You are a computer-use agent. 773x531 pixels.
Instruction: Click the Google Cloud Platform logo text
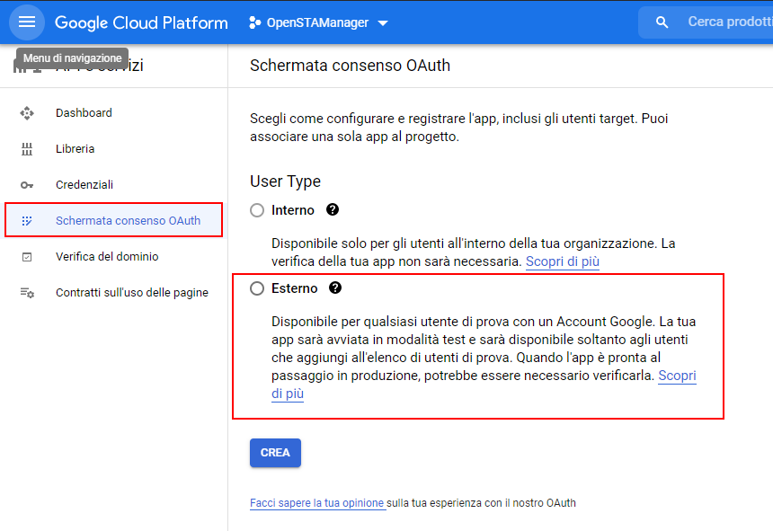pyautogui.click(x=141, y=22)
